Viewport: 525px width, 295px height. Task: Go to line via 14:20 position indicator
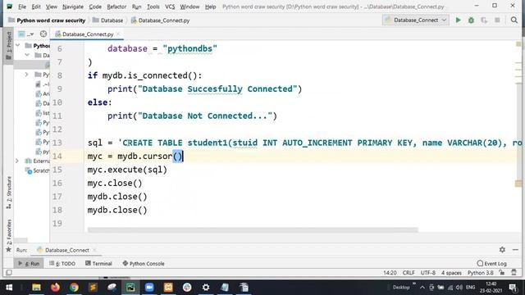[x=390, y=273]
